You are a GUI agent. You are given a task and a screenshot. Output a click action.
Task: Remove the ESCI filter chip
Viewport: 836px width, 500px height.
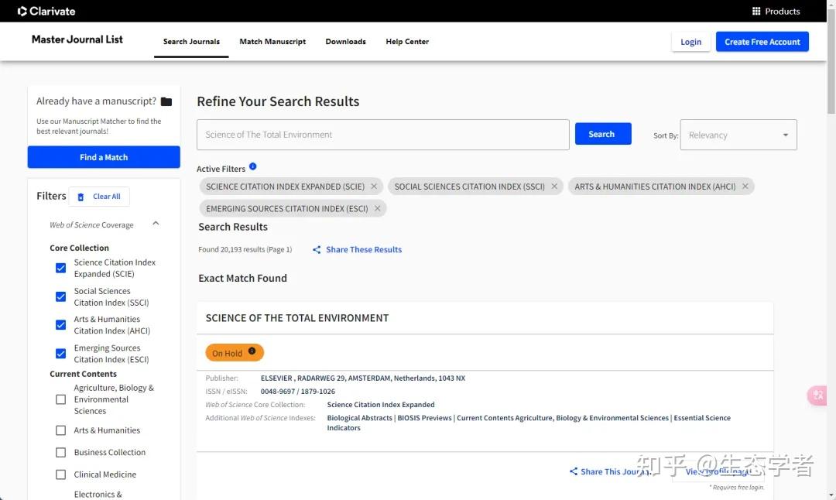pos(378,208)
